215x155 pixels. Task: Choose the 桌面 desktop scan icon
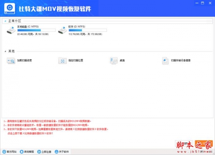(114, 61)
